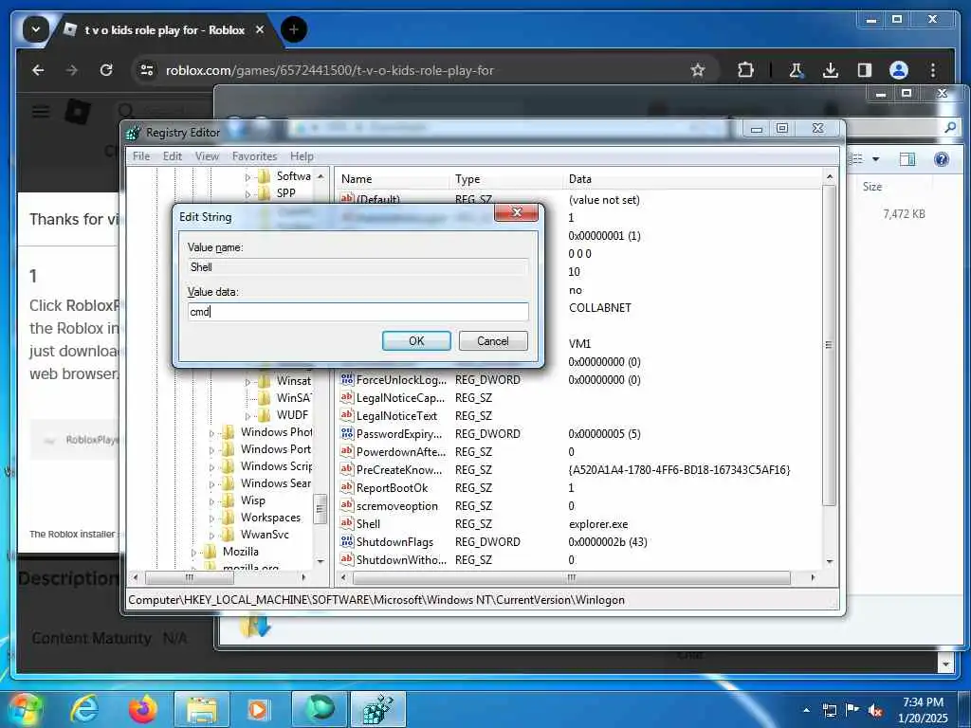Launch Internet Explorer from the taskbar

83,709
